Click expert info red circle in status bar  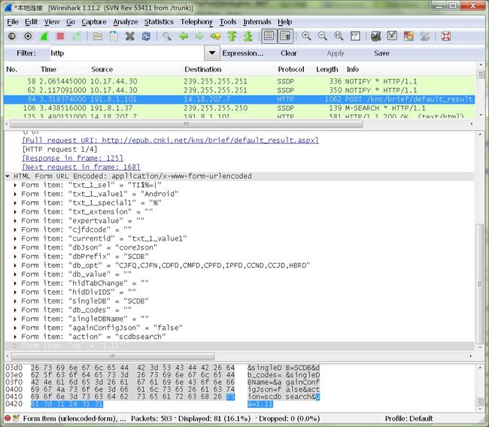pos(8,418)
